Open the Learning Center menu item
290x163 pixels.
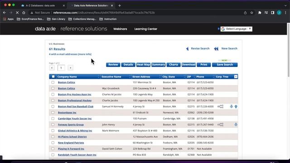click(146, 29)
